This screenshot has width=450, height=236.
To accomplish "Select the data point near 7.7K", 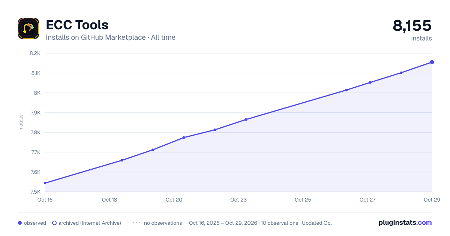I will tap(153, 150).
